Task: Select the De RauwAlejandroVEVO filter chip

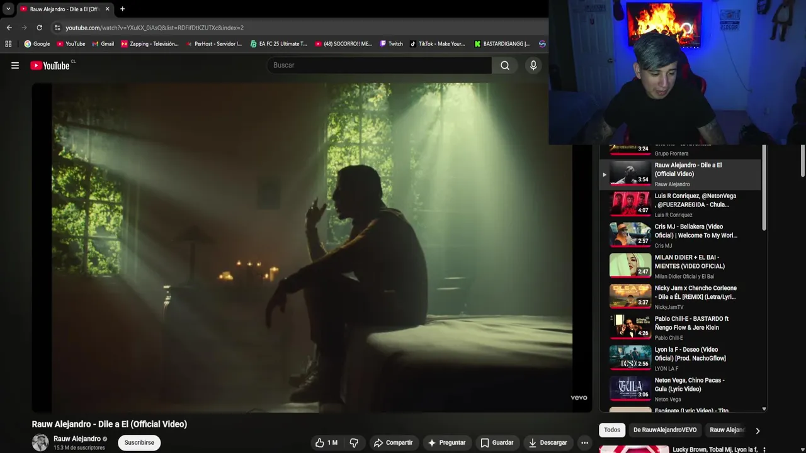Action: [x=665, y=430]
